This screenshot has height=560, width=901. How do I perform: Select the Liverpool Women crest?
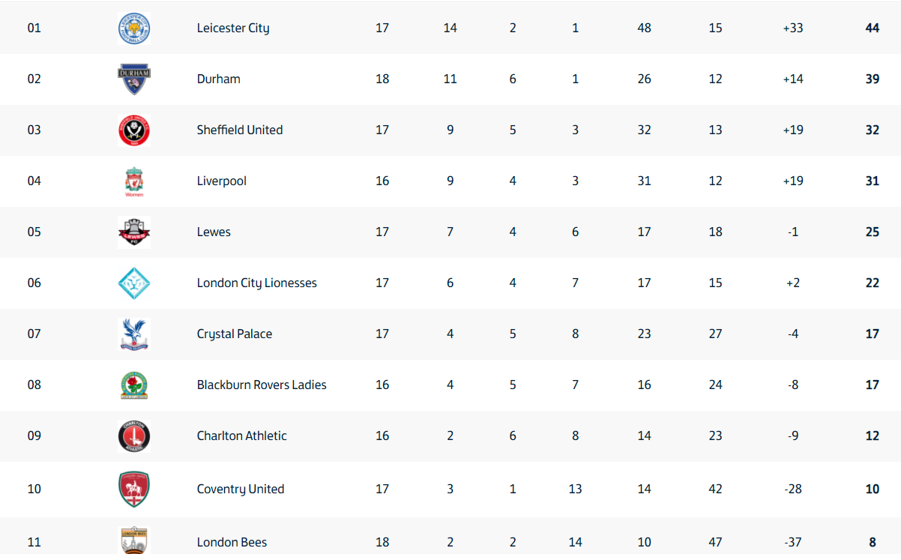click(x=134, y=181)
